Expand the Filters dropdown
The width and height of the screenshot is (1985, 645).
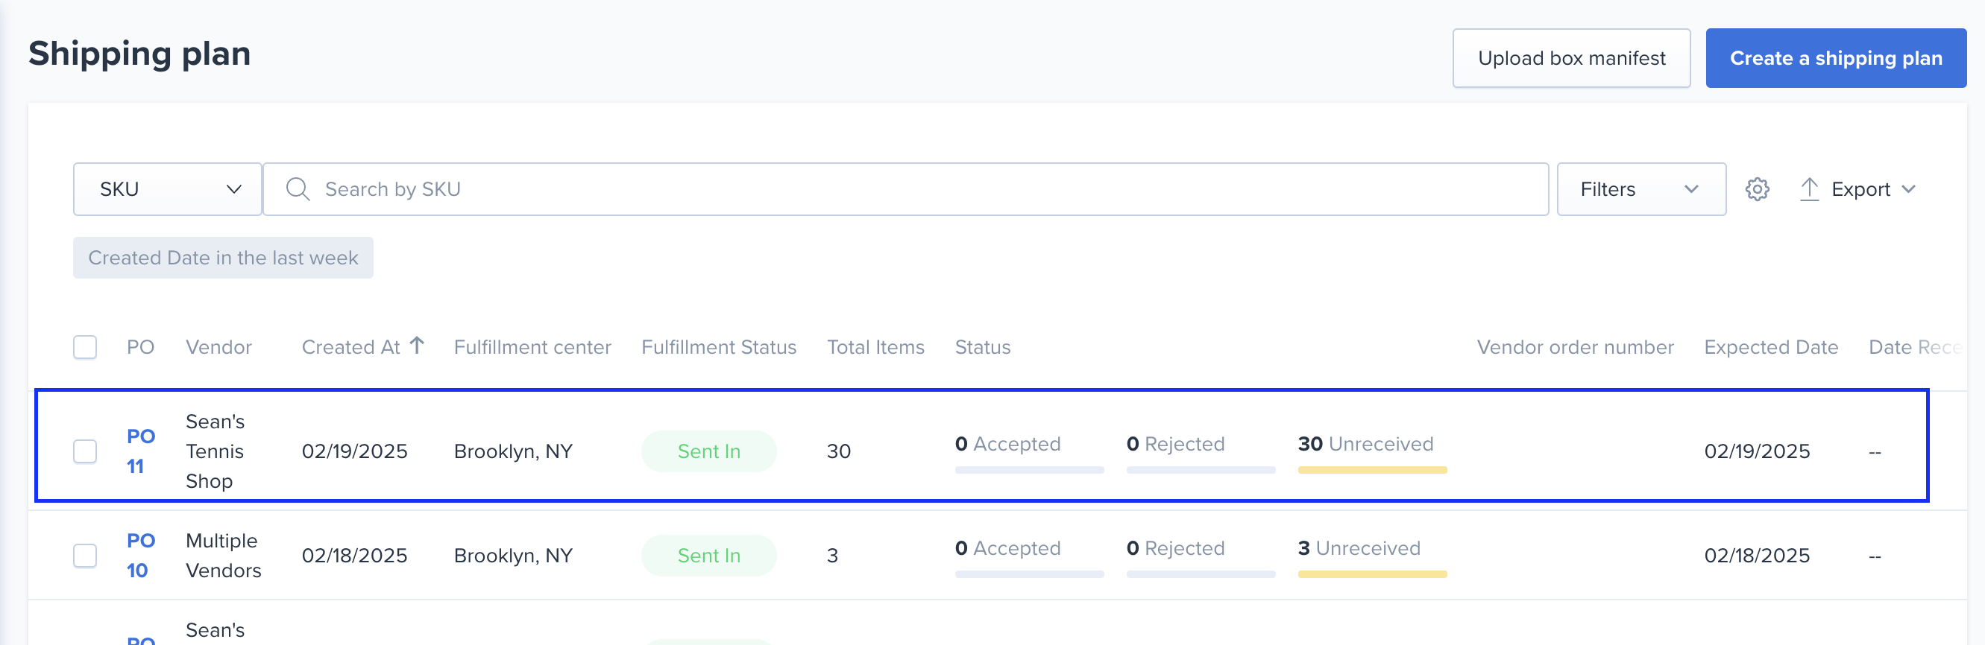1641,189
